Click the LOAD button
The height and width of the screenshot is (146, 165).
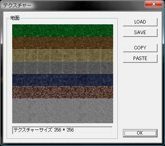pyautogui.click(x=140, y=22)
